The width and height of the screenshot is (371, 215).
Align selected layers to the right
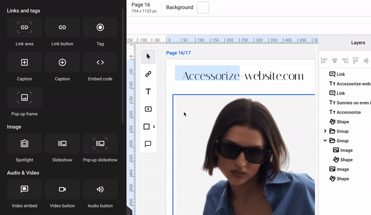tap(345, 61)
